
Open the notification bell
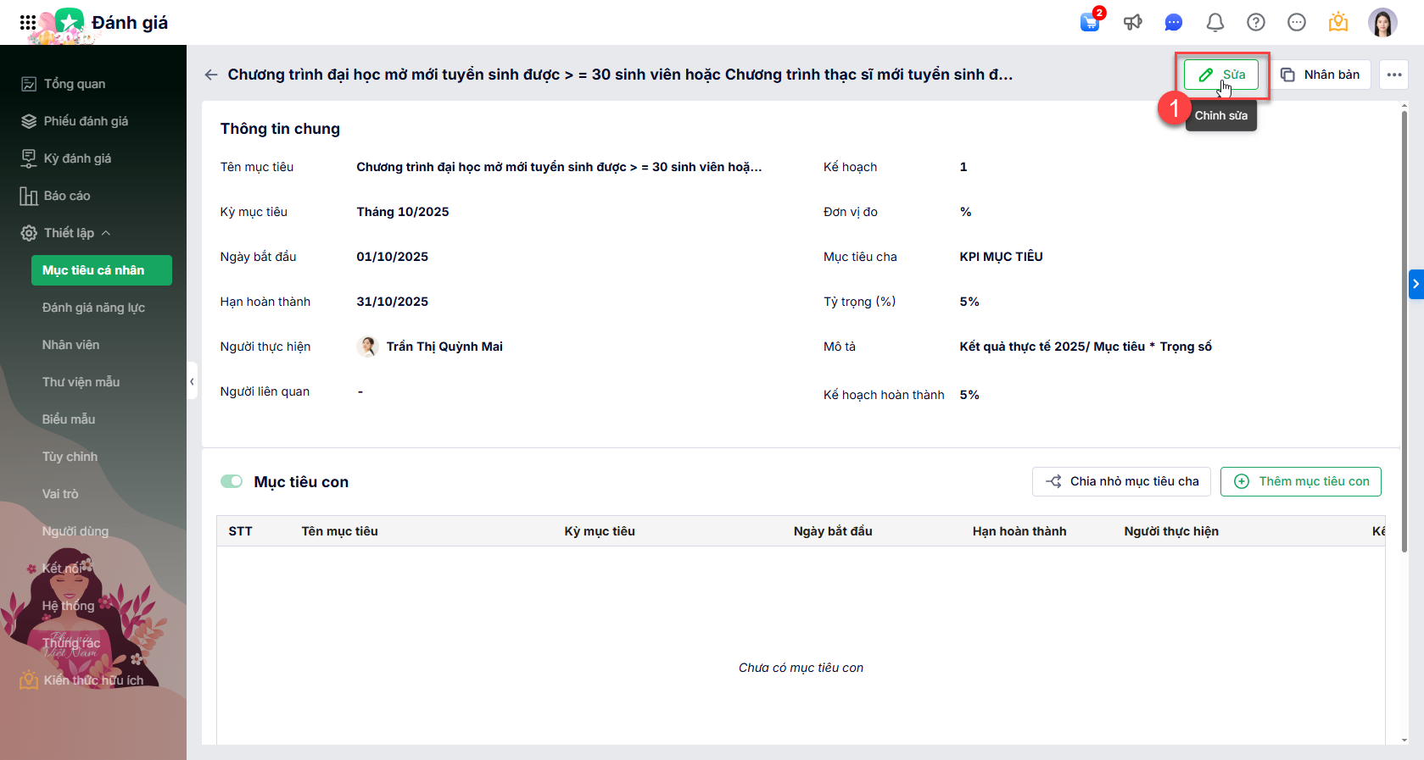(1215, 23)
